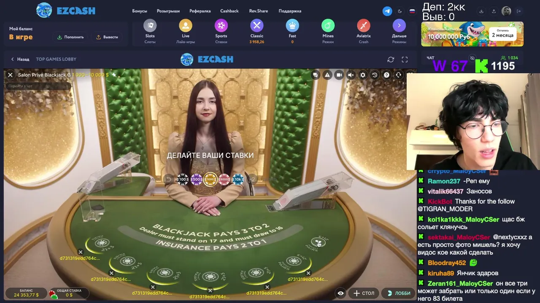The height and width of the screenshot is (303, 540).
Task: Select the 10k blue chip
Action: (x=238, y=179)
